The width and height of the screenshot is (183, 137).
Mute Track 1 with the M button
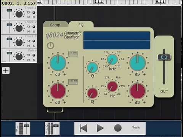[29, 17]
